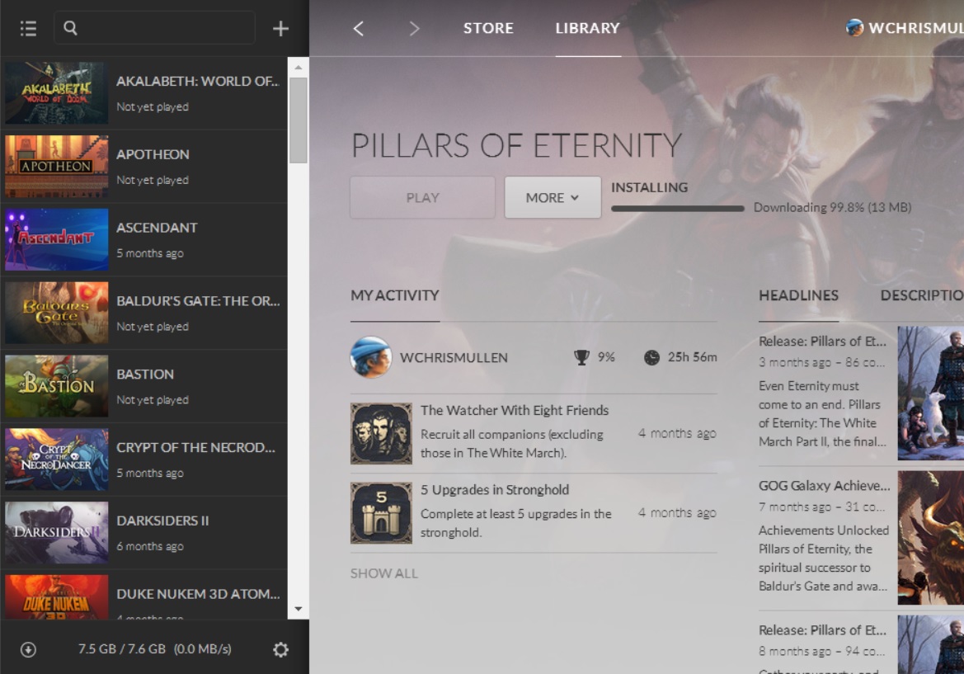Screen dimensions: 964x674
Task: Open 5 Upgrades in Stronghold achievement icon
Action: (381, 513)
